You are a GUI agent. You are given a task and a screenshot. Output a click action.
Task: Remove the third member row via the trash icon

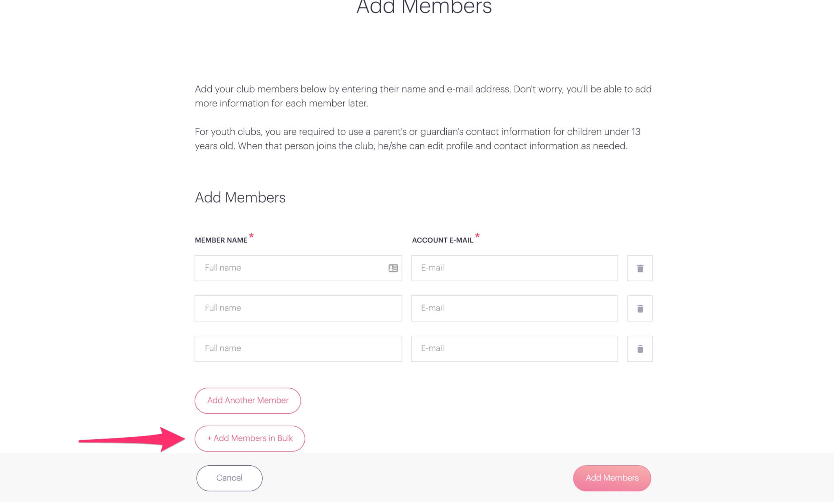tap(639, 348)
